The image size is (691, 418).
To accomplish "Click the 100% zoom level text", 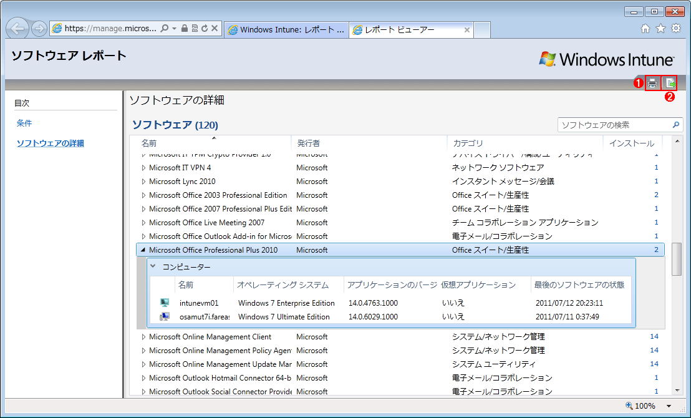I will coord(645,406).
